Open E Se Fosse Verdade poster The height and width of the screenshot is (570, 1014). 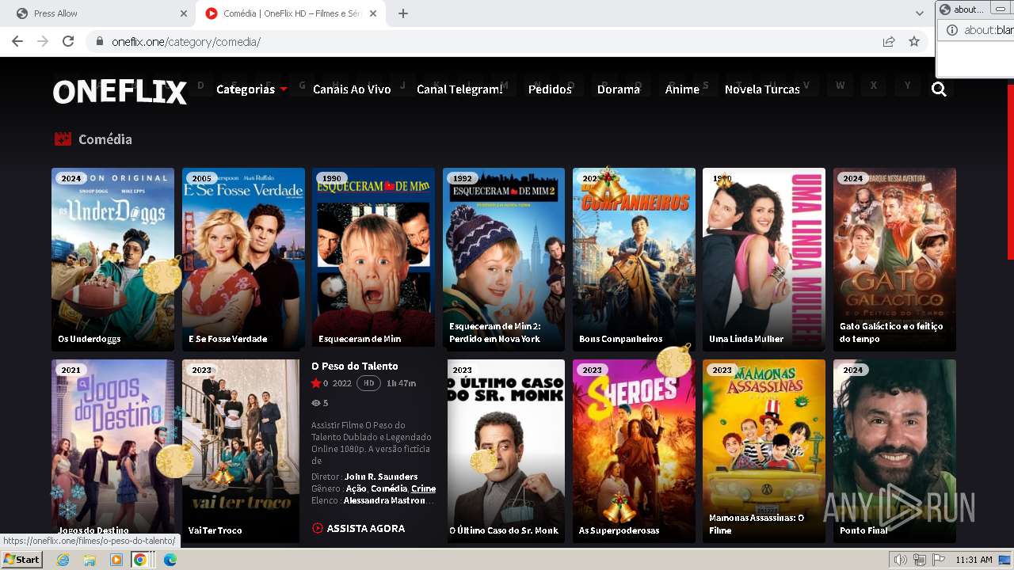click(x=243, y=259)
